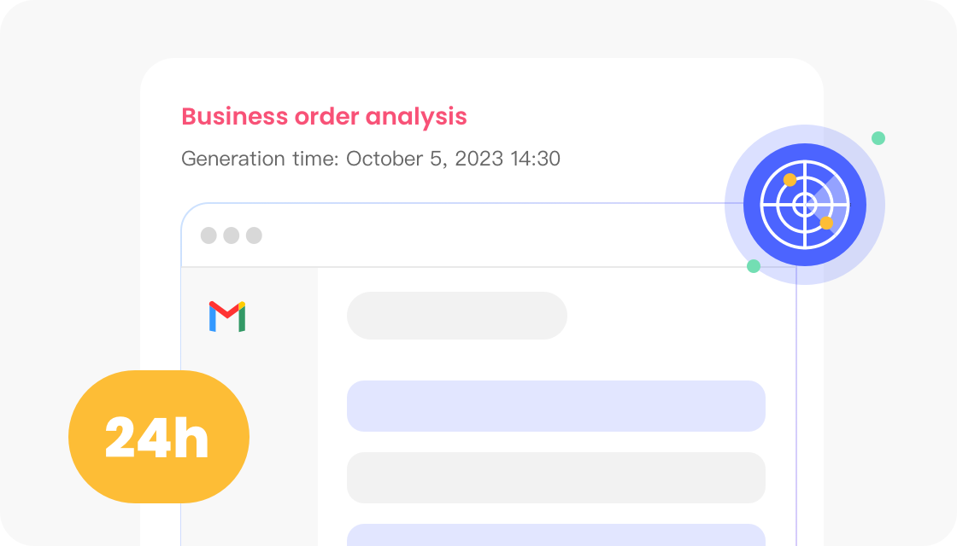Screen dimensions: 957x546
Task: Click the Business order analysis heading
Action: click(324, 116)
